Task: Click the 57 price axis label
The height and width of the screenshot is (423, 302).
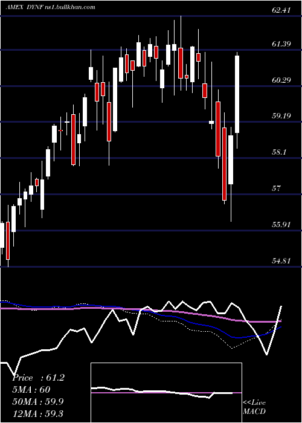Action: (x=277, y=188)
